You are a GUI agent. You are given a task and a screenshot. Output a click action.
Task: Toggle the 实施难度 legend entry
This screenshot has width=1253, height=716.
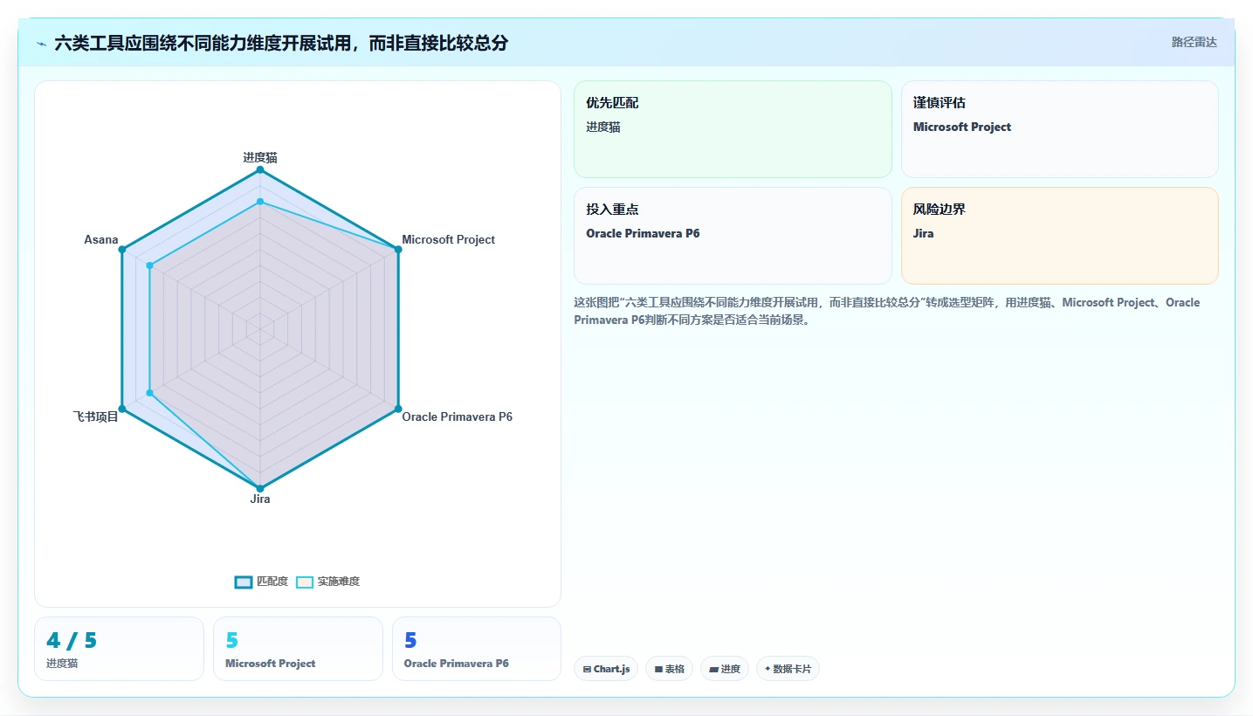327,582
